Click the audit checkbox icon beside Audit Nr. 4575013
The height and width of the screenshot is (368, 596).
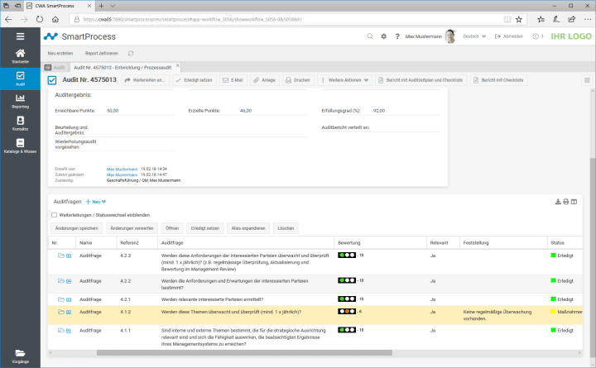(x=52, y=80)
